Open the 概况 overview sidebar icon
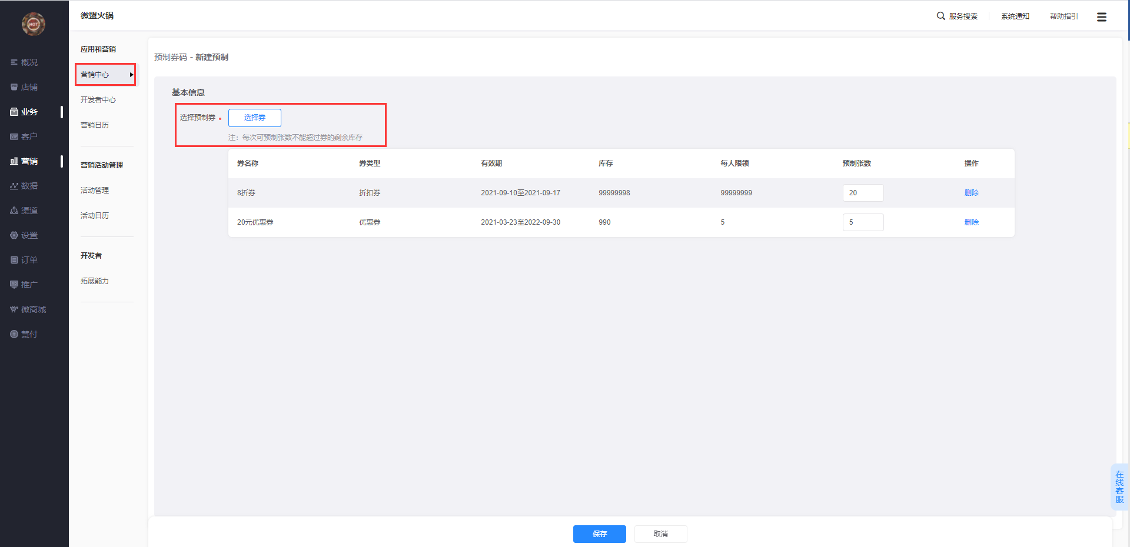Image resolution: width=1130 pixels, height=547 pixels. pyautogui.click(x=14, y=62)
